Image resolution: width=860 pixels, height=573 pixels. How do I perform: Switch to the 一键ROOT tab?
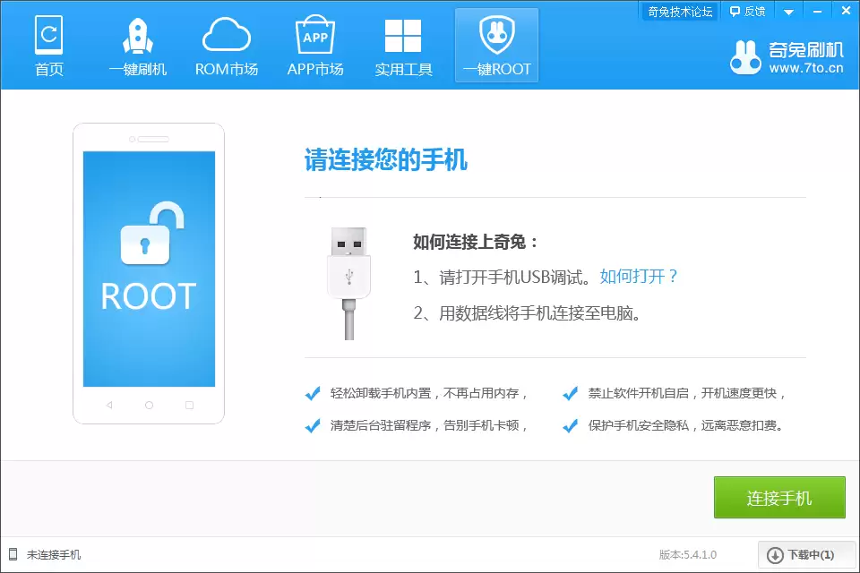tap(496, 45)
